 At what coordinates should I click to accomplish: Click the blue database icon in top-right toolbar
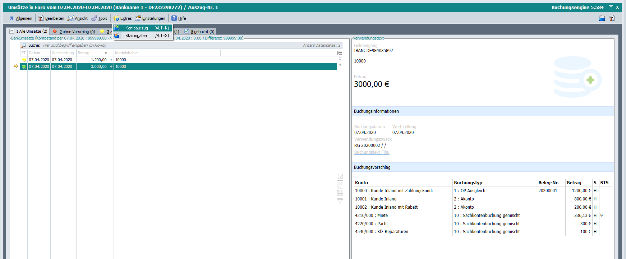click(x=602, y=18)
